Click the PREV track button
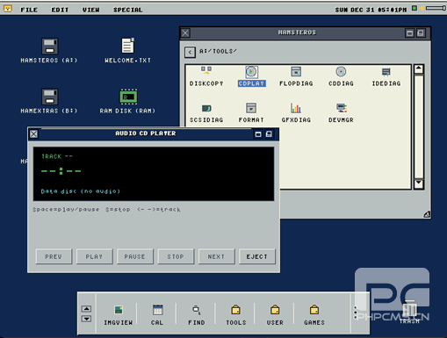447x338 pixels. pos(54,256)
